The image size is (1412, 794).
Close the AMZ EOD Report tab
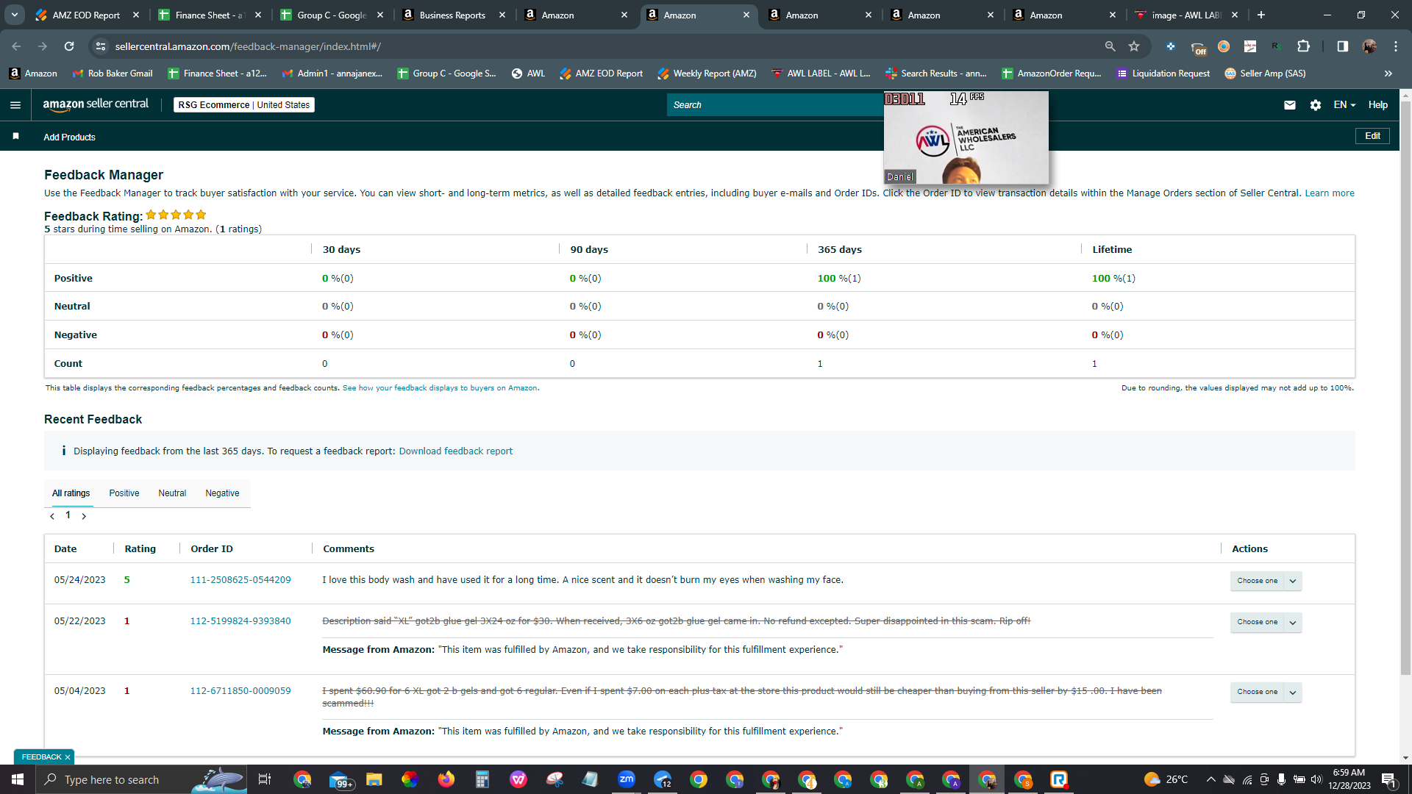[x=136, y=15]
